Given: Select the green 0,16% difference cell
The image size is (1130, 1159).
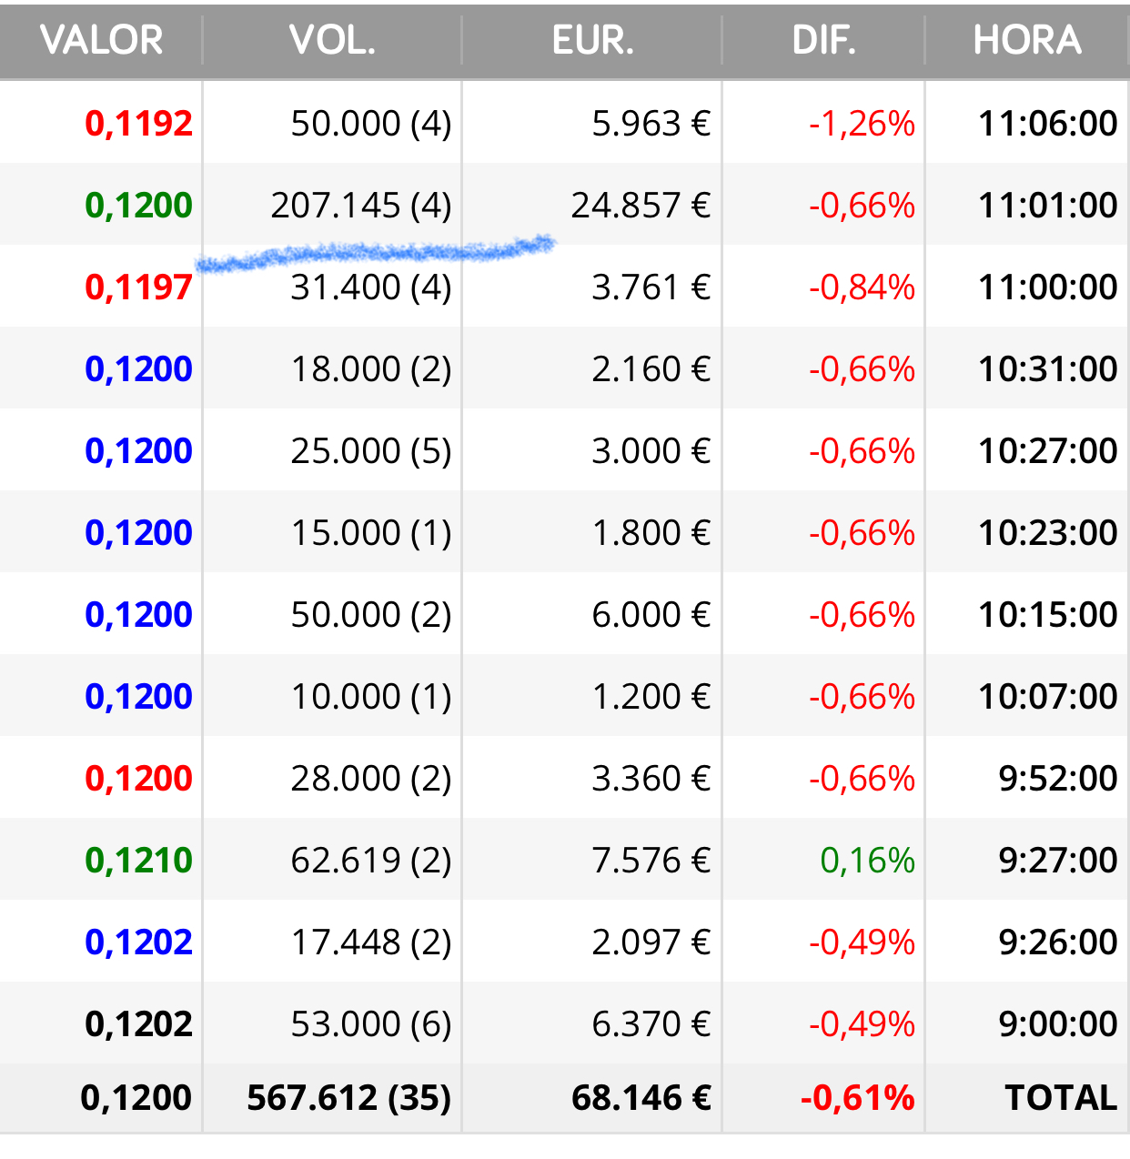Looking at the screenshot, I should pos(867,861).
